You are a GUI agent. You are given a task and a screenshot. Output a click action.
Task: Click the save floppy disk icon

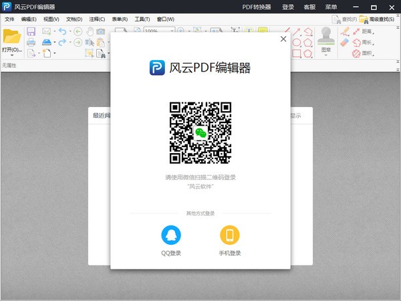tap(31, 31)
